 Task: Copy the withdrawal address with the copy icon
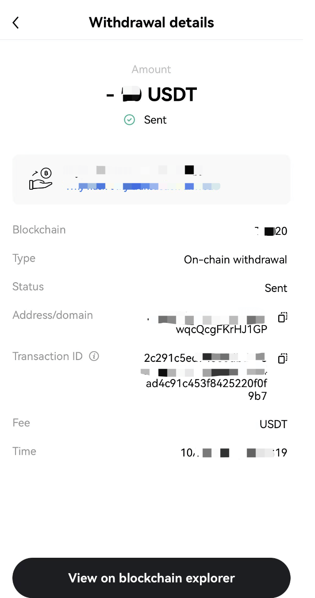pyautogui.click(x=282, y=317)
